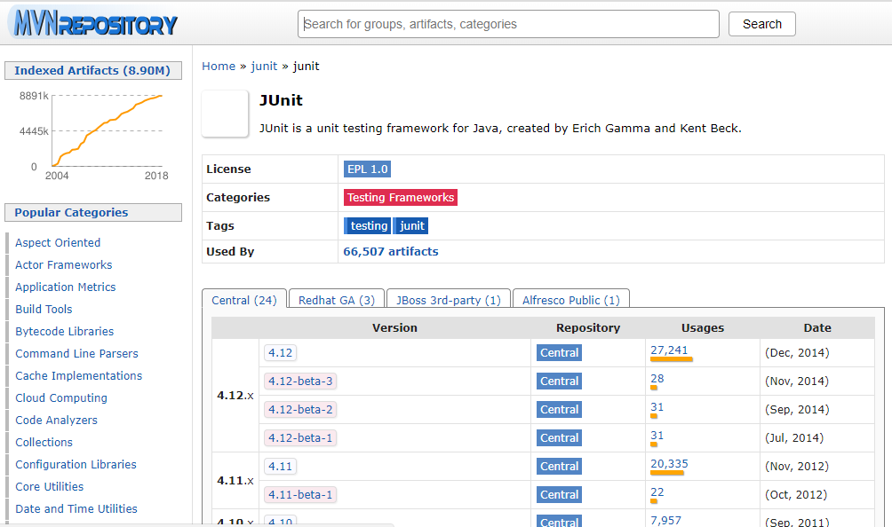
Task: Click the MVNRepository logo
Action: point(94,23)
